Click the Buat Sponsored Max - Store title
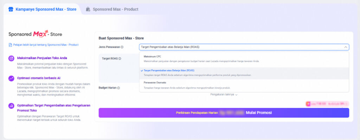The height and width of the screenshot is (140, 360). [x=121, y=38]
